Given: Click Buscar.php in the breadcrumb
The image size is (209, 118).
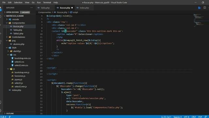Looking at the screenshot, I should (x=62, y=12).
